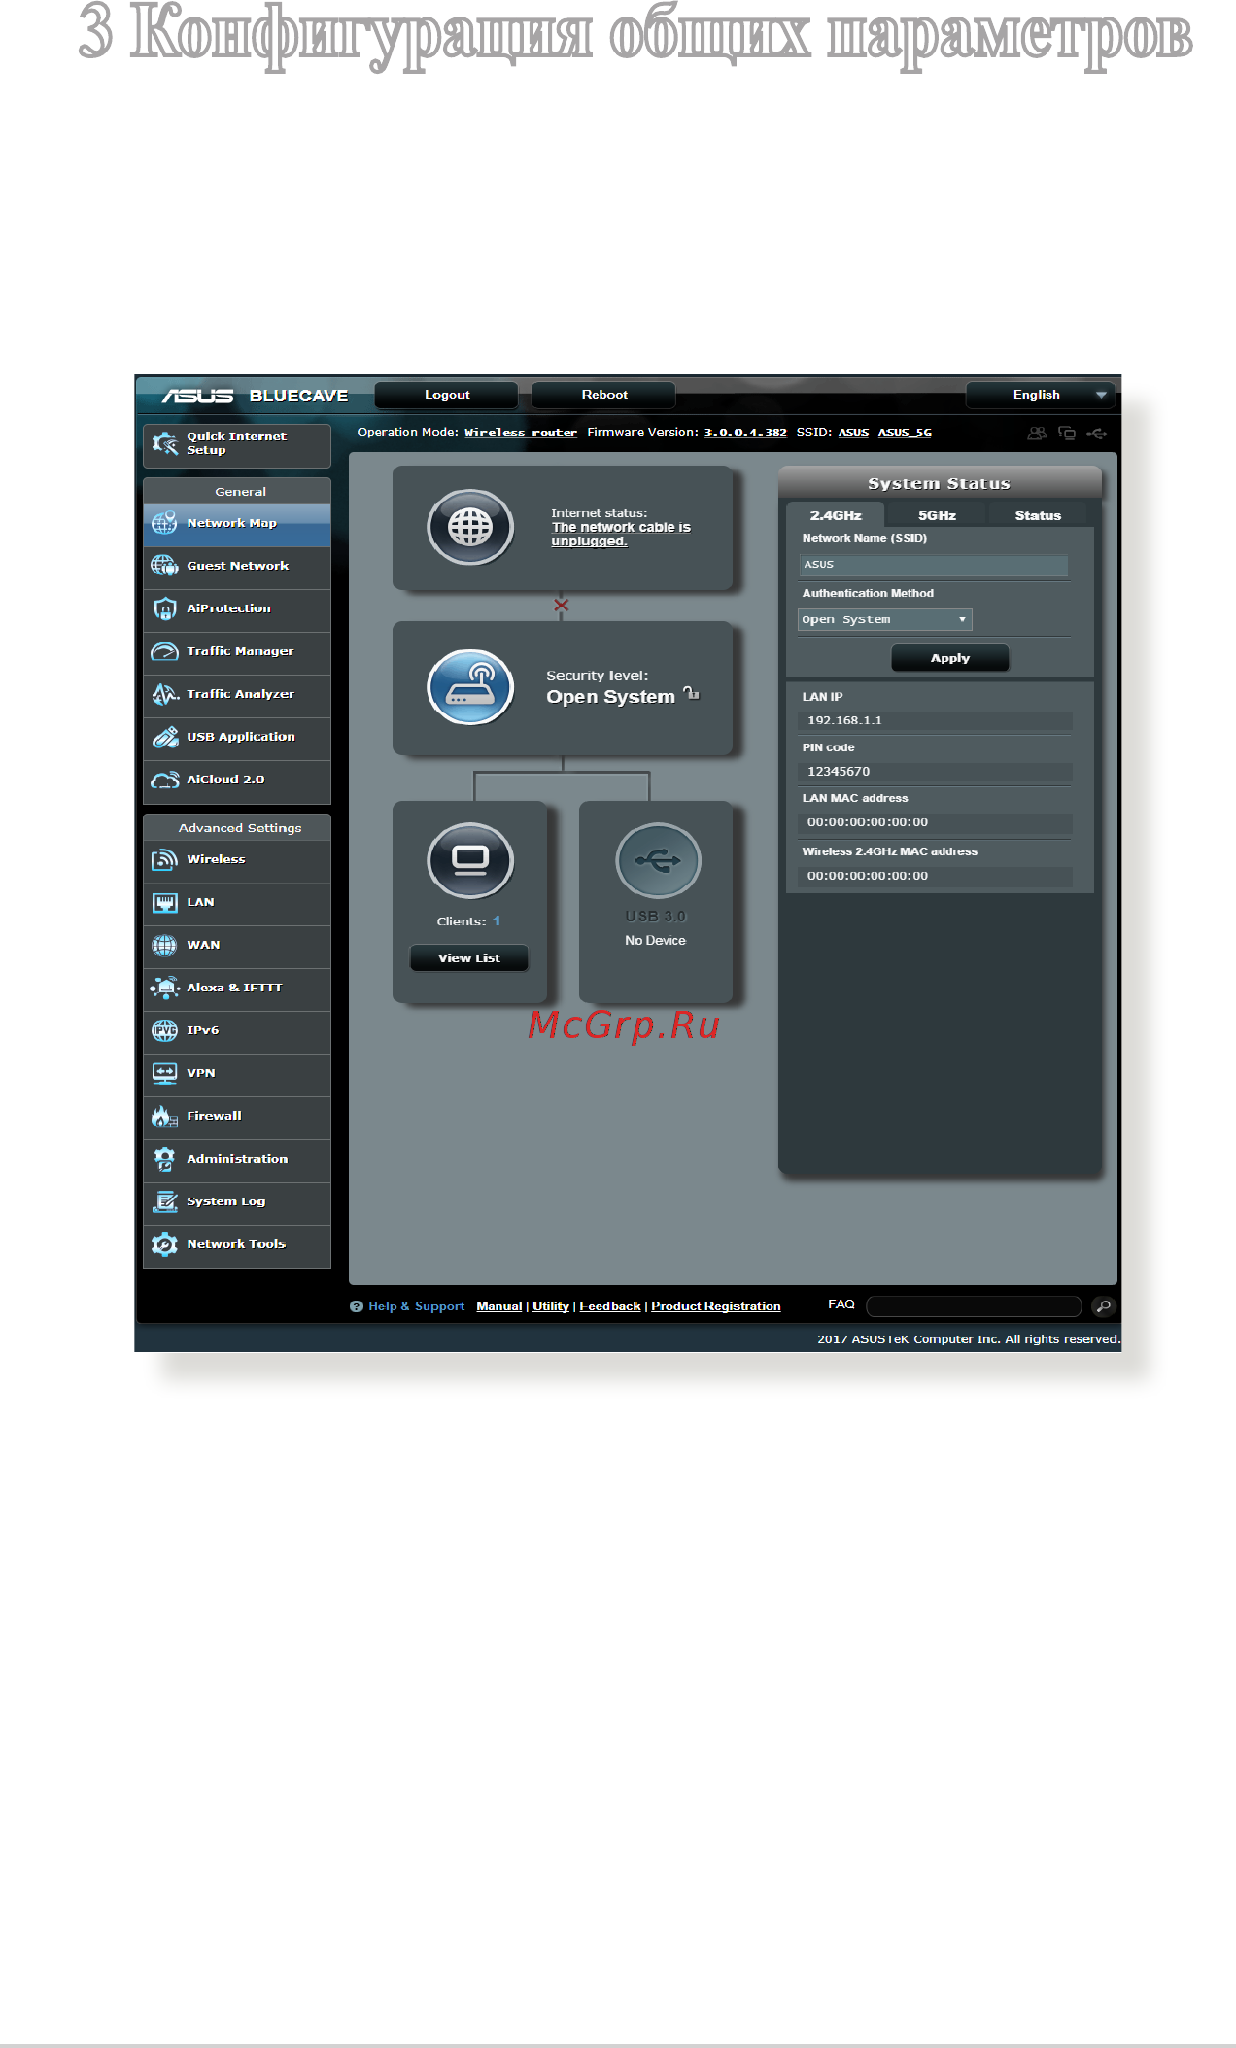The image size is (1236, 2048).
Task: Click the PIN code value 12345670
Action: [839, 772]
